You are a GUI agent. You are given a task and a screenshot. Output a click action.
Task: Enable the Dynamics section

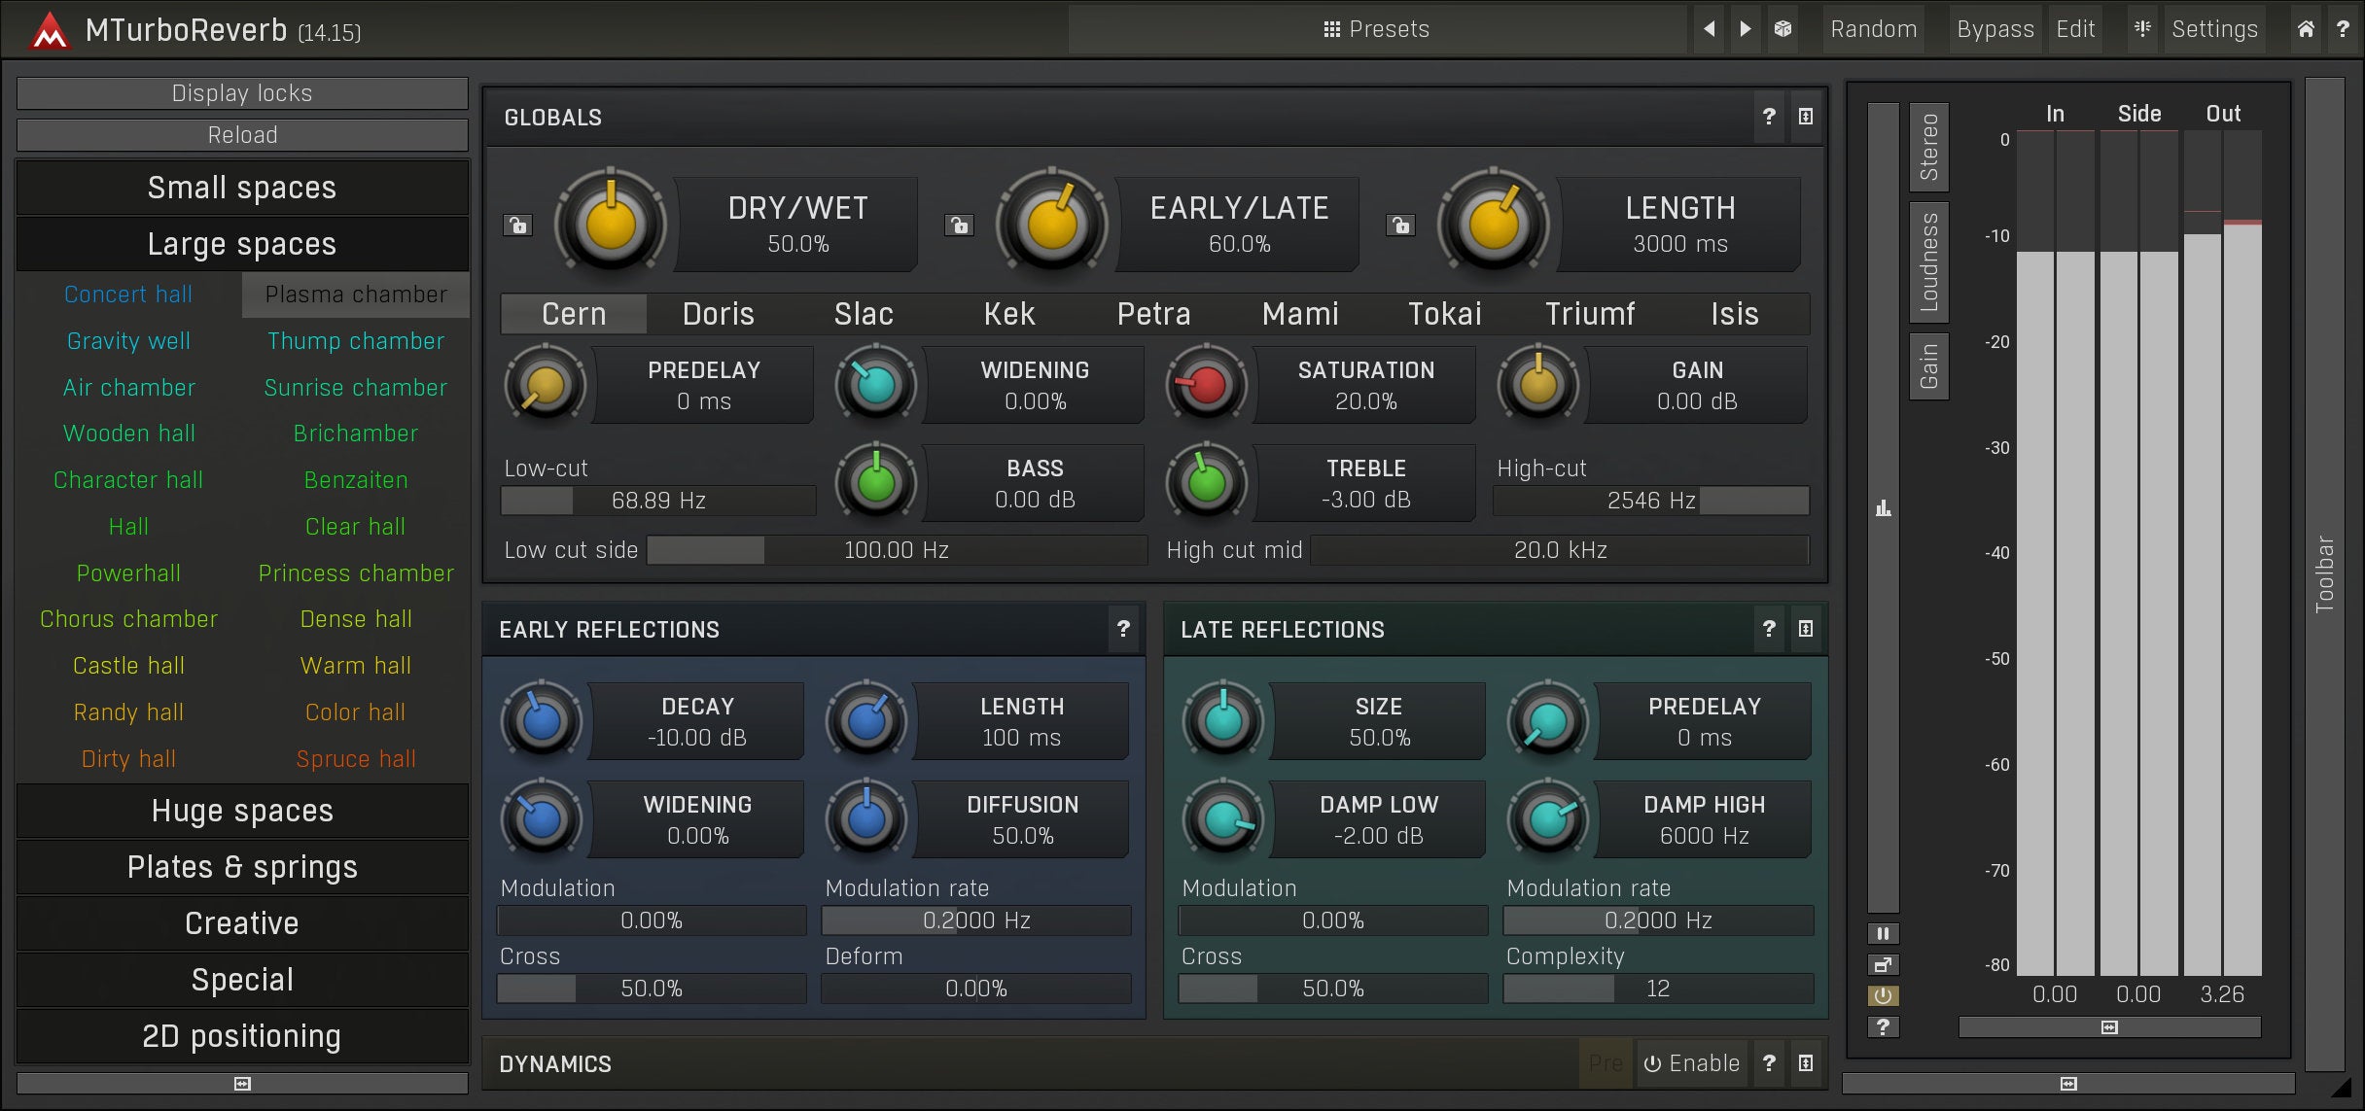coord(1692,1063)
